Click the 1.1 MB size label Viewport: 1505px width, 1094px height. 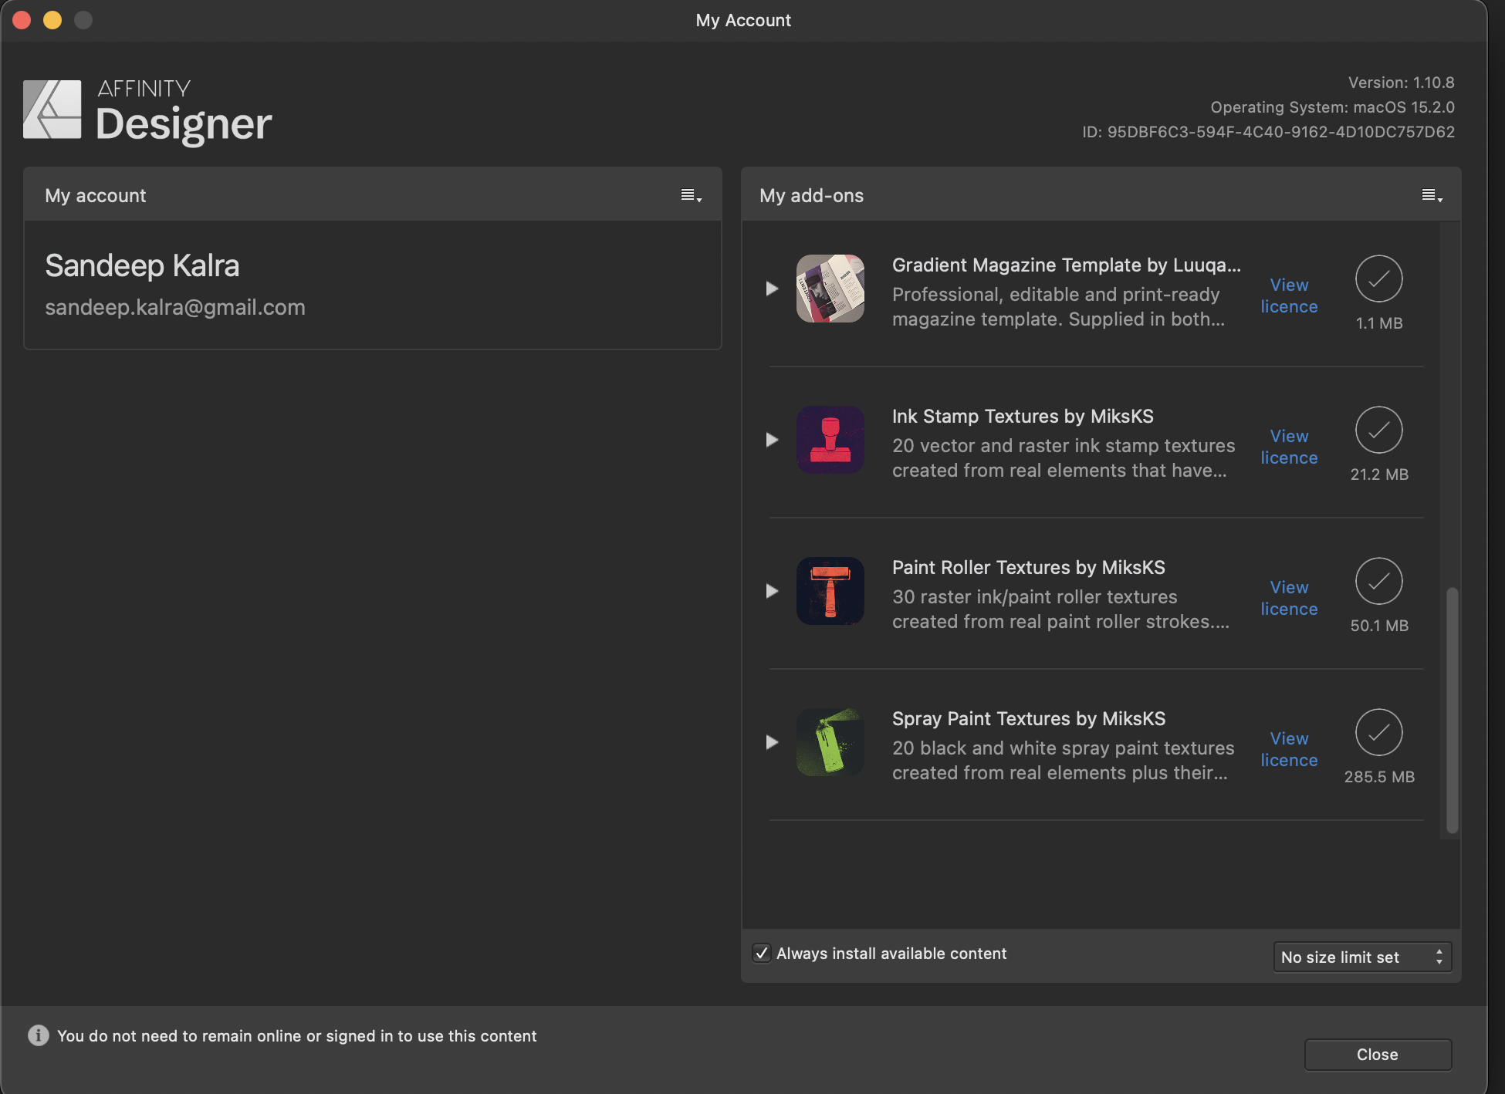pos(1379,323)
